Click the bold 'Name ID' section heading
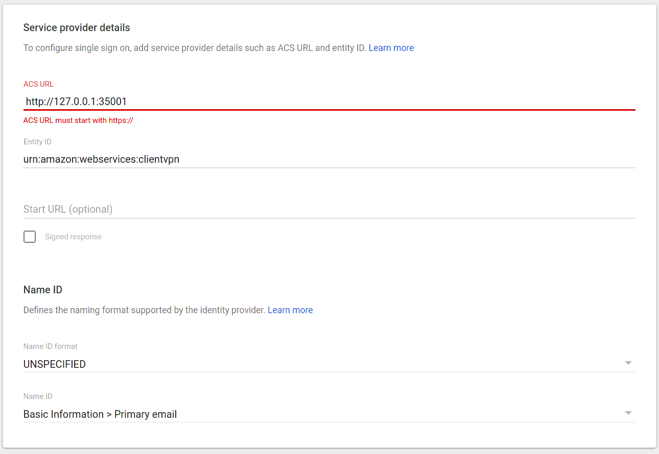This screenshot has width=659, height=454. [x=43, y=290]
